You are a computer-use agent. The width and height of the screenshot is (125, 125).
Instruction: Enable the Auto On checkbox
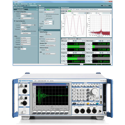pyautogui.click(x=51, y=9)
